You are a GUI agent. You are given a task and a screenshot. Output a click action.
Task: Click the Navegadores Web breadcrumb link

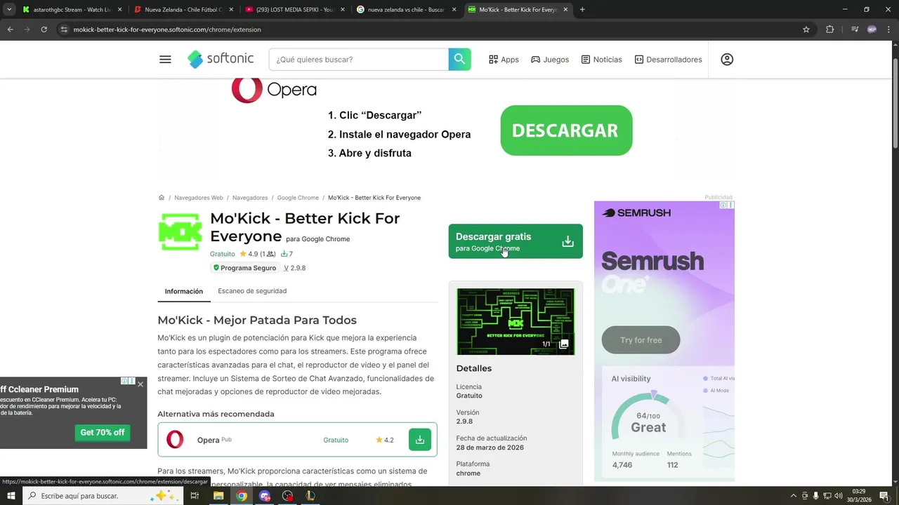click(199, 198)
